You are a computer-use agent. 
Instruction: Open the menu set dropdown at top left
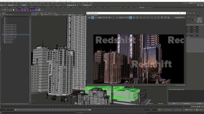(3, 5)
